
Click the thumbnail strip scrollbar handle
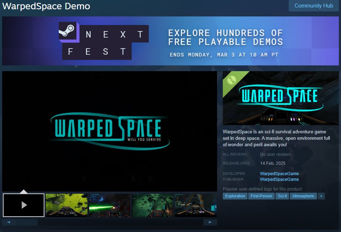[27, 222]
